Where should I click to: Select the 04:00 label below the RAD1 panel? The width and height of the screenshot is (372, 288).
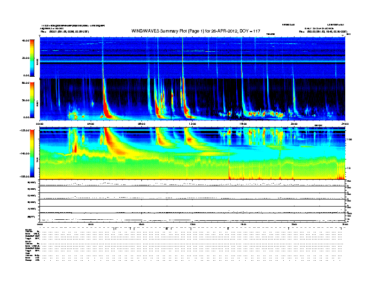(x=91, y=123)
